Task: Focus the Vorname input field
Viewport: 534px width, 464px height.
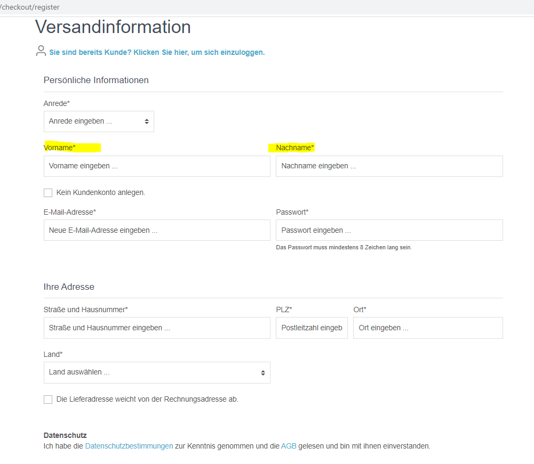Action: (x=157, y=166)
